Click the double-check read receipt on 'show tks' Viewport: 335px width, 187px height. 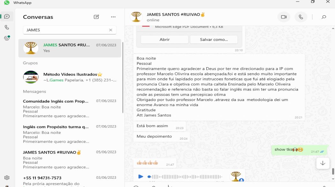click(x=322, y=152)
